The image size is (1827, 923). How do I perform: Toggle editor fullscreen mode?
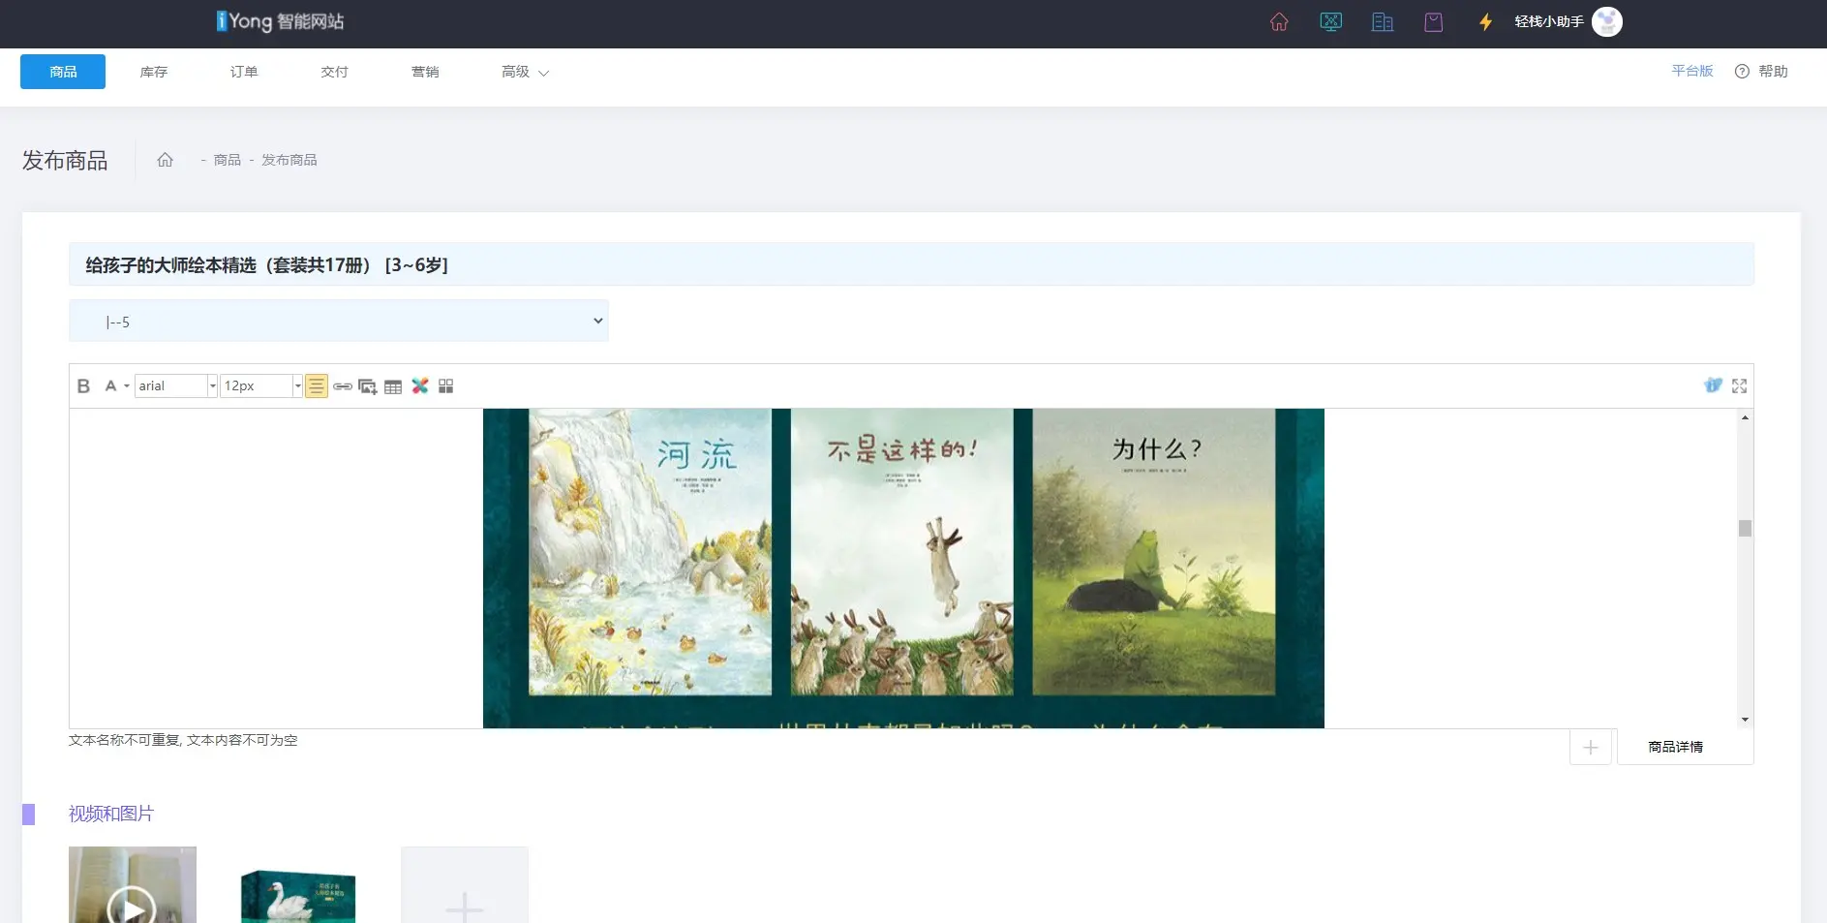[x=1739, y=385]
